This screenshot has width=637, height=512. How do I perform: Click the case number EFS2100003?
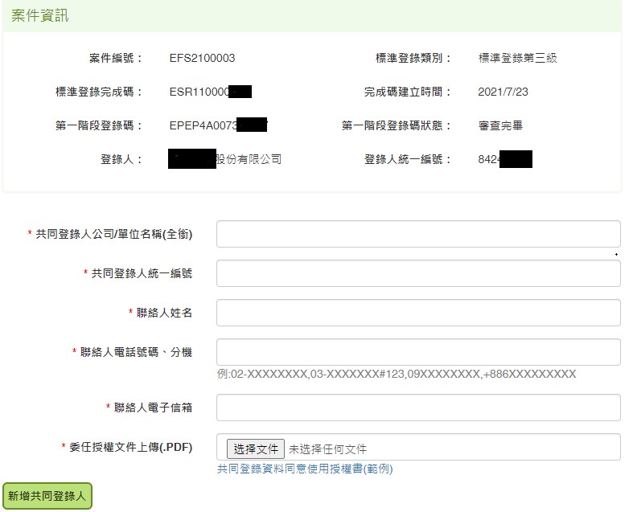pyautogui.click(x=202, y=58)
